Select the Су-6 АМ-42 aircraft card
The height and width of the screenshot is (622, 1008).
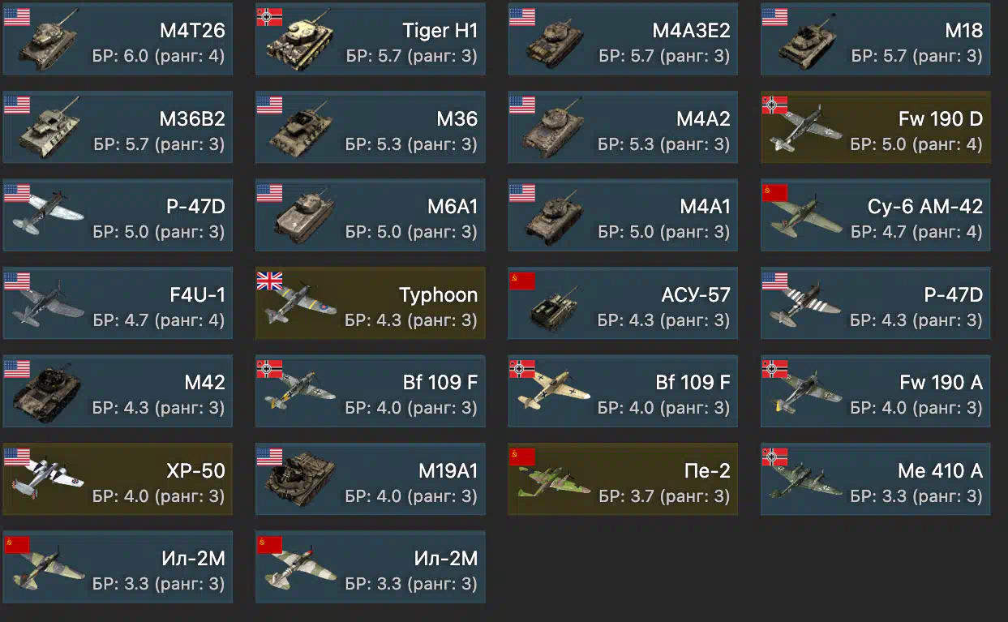tap(875, 215)
